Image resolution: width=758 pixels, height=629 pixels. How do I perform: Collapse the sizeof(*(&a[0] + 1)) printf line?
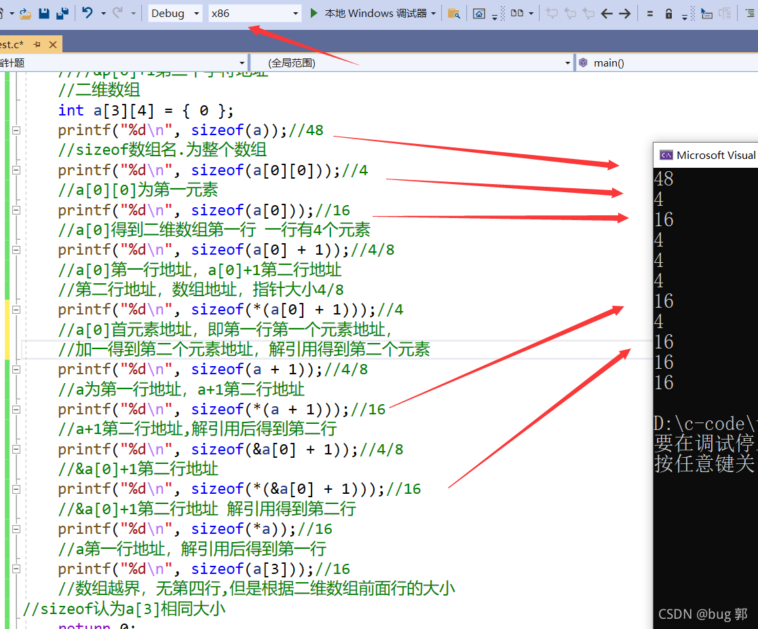point(16,489)
